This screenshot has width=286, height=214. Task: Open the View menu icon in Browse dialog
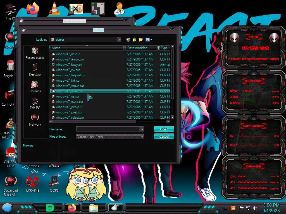click(x=149, y=40)
